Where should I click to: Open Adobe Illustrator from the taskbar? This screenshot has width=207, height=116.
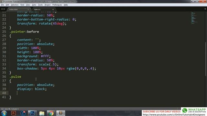tap(14, 113)
